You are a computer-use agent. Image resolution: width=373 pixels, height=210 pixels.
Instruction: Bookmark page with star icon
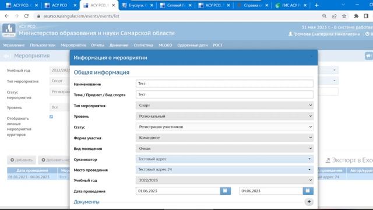pyautogui.click(x=344, y=16)
